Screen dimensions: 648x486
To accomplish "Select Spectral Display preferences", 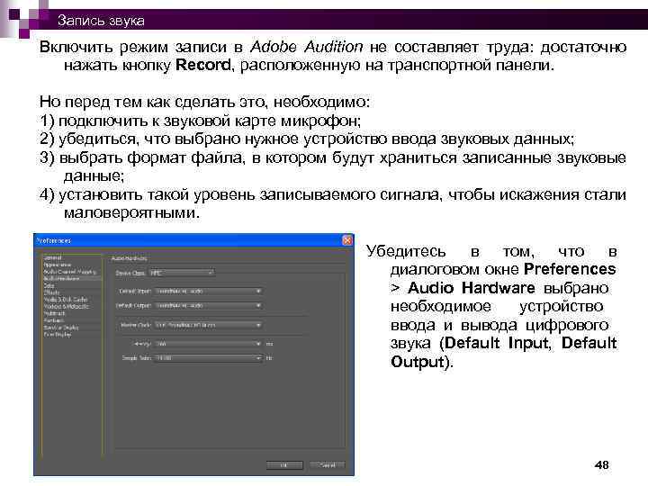I will (61, 328).
